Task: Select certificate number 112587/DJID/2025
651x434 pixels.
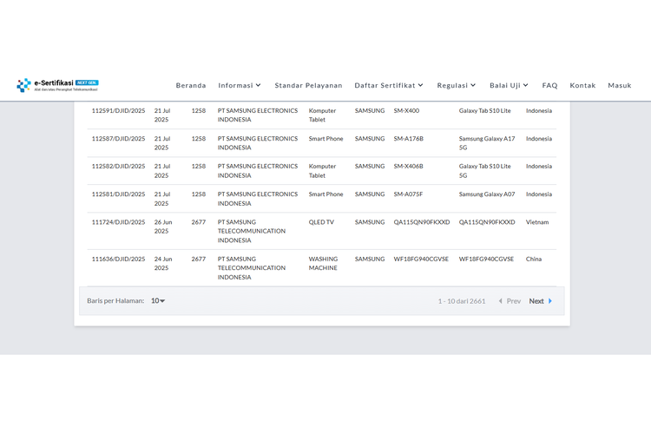Action: click(x=118, y=138)
